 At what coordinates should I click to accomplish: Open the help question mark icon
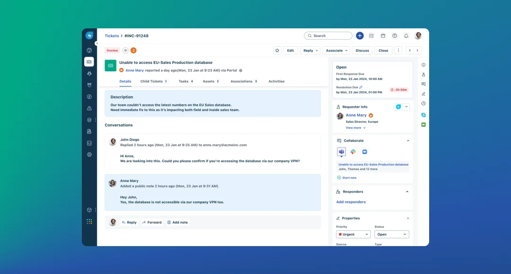point(395,36)
